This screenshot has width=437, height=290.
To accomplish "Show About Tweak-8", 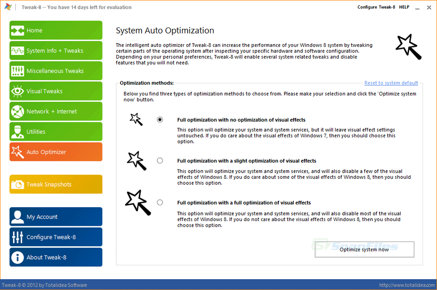I will (56, 257).
